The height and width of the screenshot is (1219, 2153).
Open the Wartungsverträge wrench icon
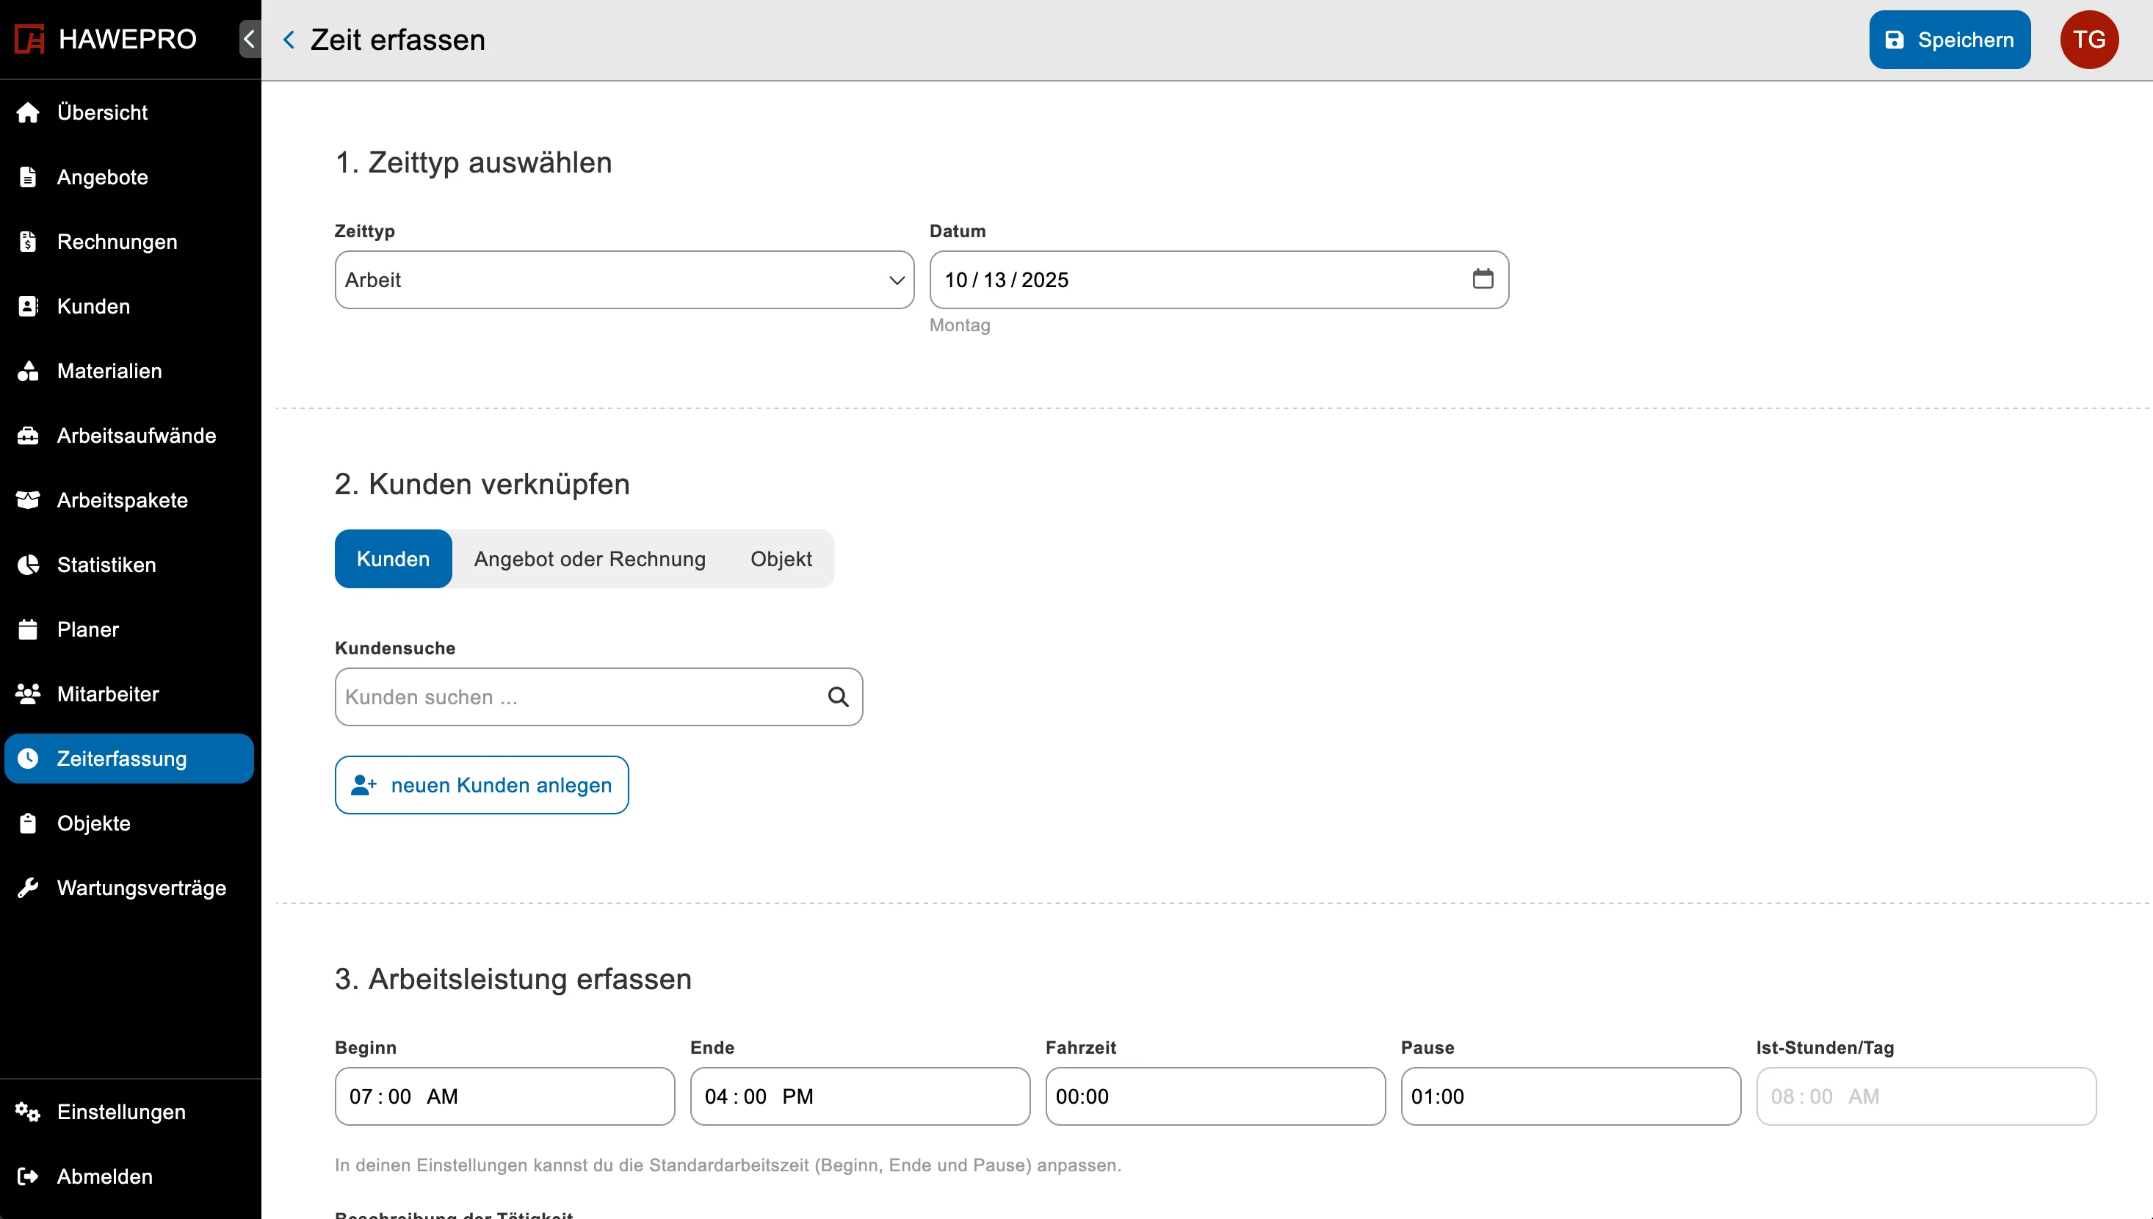coord(28,888)
